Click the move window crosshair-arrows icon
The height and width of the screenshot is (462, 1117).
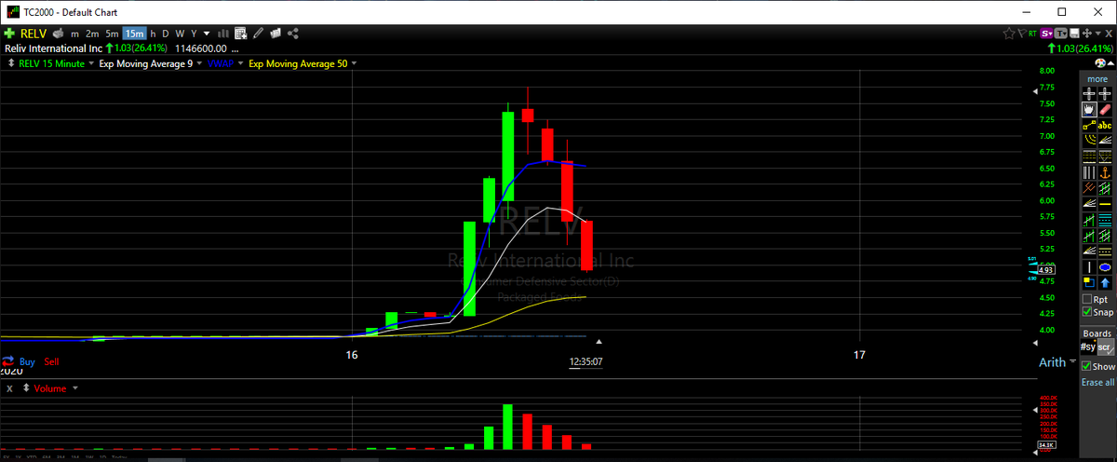coord(1087,34)
